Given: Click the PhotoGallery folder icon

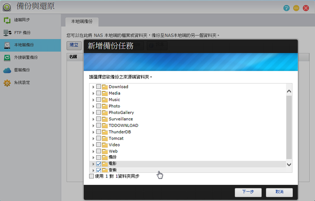Looking at the screenshot, I should click(105, 113).
